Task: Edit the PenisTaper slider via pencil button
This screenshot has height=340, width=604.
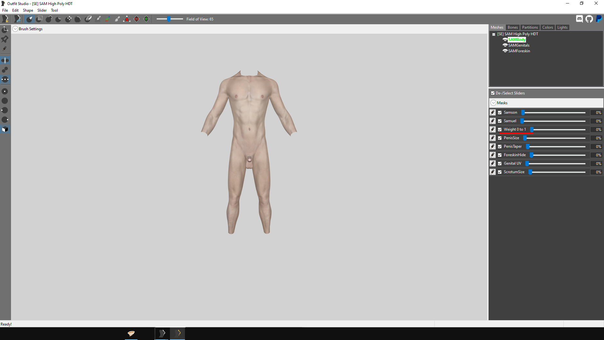Action: click(x=493, y=146)
